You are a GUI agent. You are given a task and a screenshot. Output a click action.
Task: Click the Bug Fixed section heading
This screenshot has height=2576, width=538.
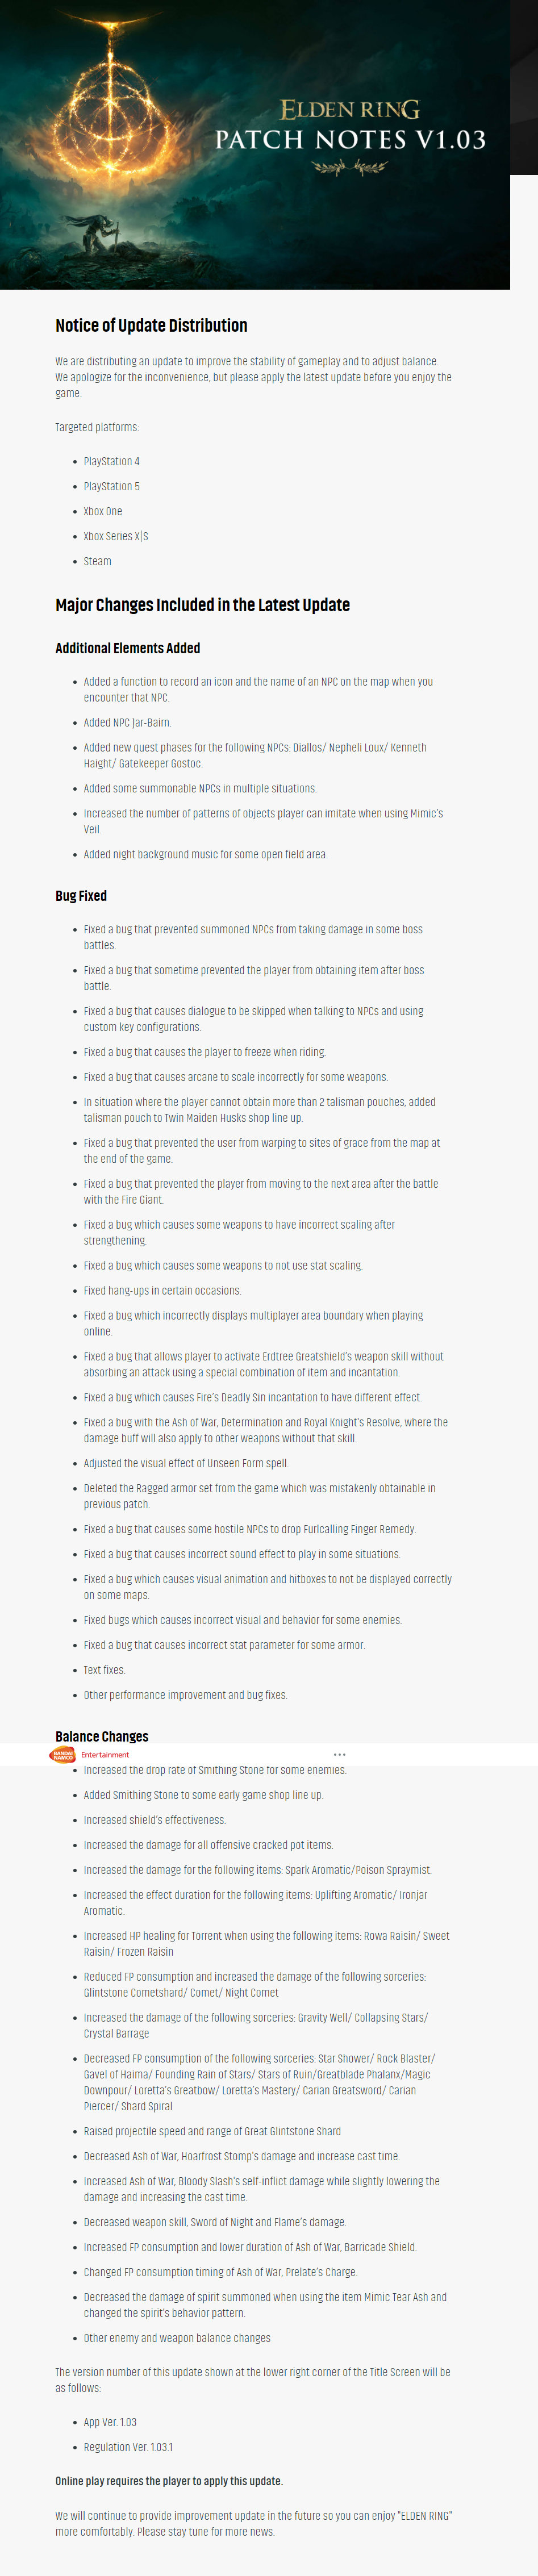tap(81, 896)
